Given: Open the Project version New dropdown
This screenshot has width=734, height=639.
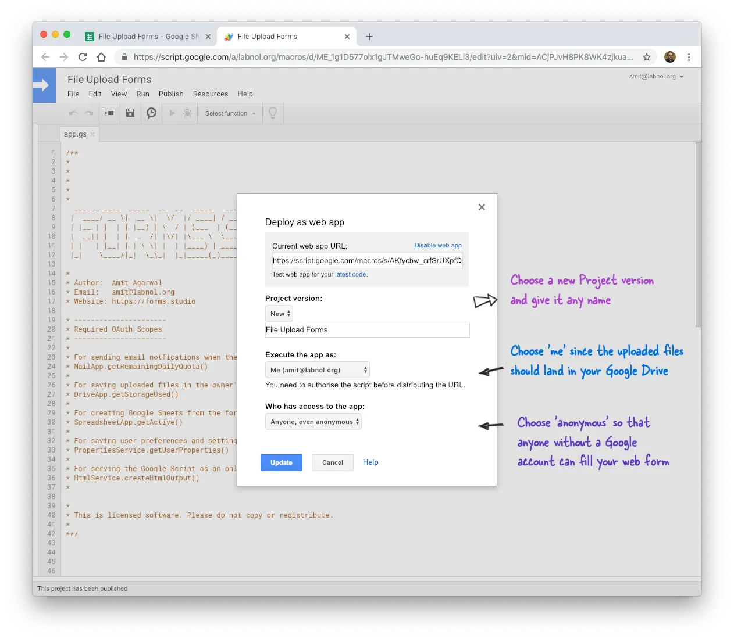Looking at the screenshot, I should [279, 313].
